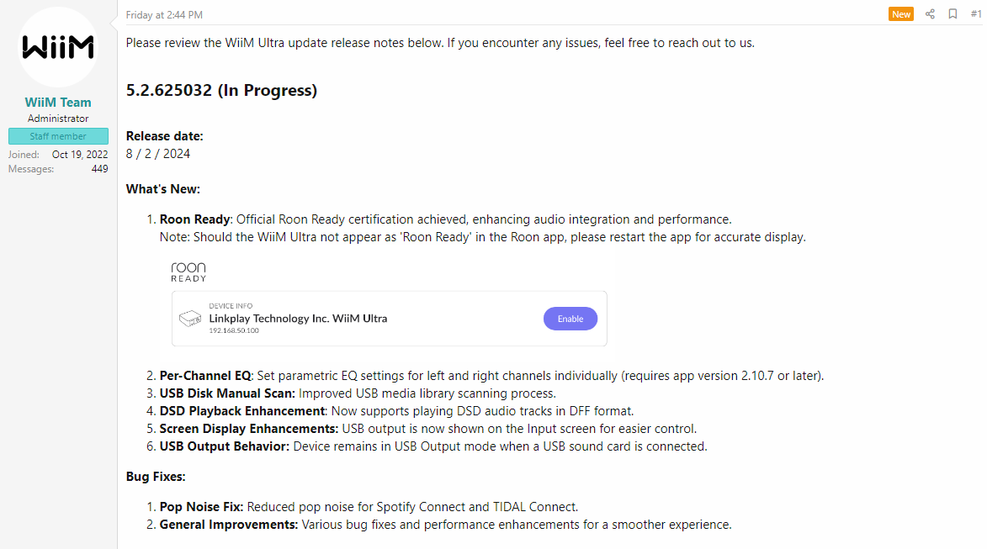Click the post number #1 link
This screenshot has height=549, width=987.
[976, 13]
